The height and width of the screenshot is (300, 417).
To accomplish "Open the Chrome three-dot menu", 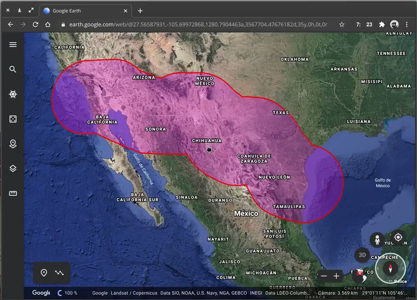I will click(x=407, y=25).
